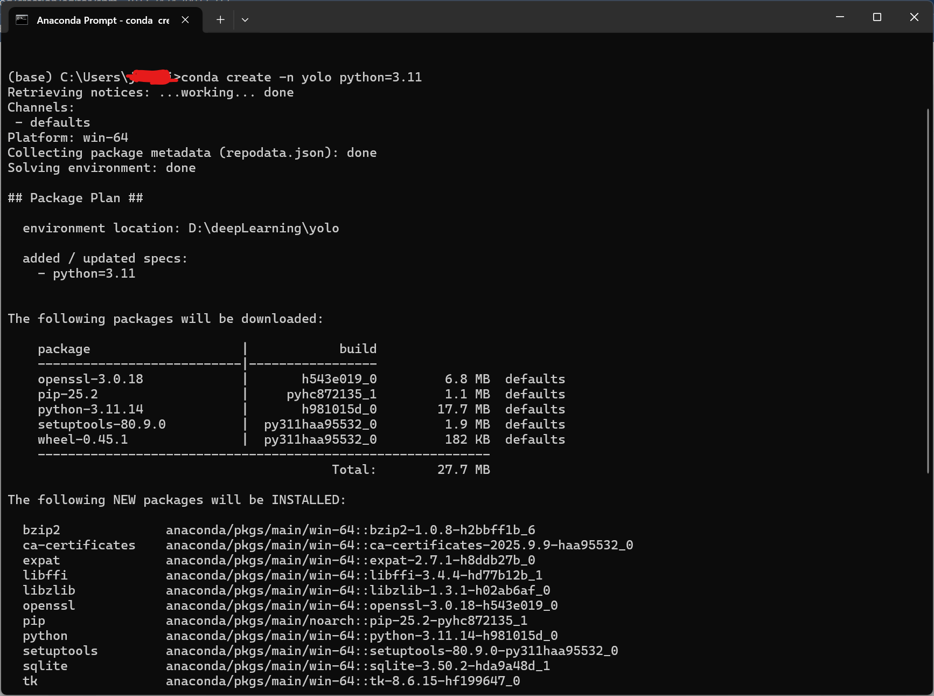This screenshot has height=696, width=934.
Task: Click the 'conda create -n yolo python=3.11' command text
Action: tap(302, 77)
